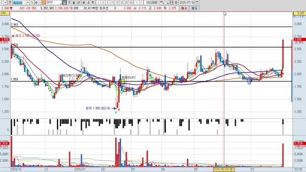Click the stock search magnifier icon
This screenshot has height=172, width=306.
pos(31,3)
